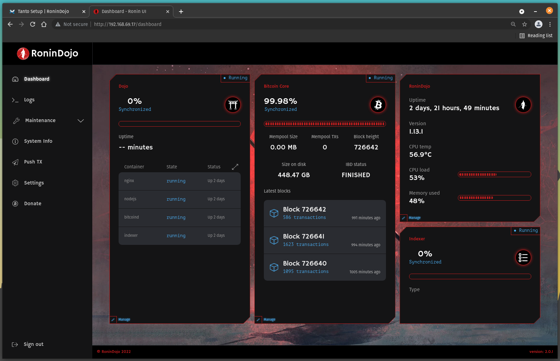
Task: Click the Memory used progress bar
Action: (x=495, y=198)
